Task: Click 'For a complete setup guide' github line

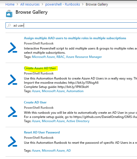Action: (x=80, y=117)
